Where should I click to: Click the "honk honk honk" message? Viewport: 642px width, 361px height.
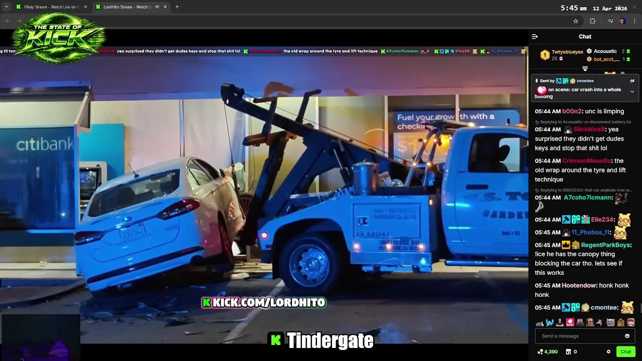tap(582, 290)
